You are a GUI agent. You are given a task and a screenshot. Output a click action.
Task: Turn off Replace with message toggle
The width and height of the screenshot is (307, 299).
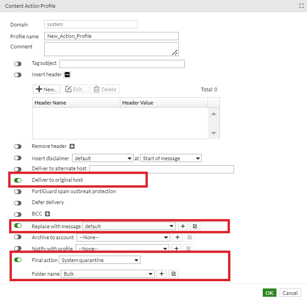(x=18, y=226)
